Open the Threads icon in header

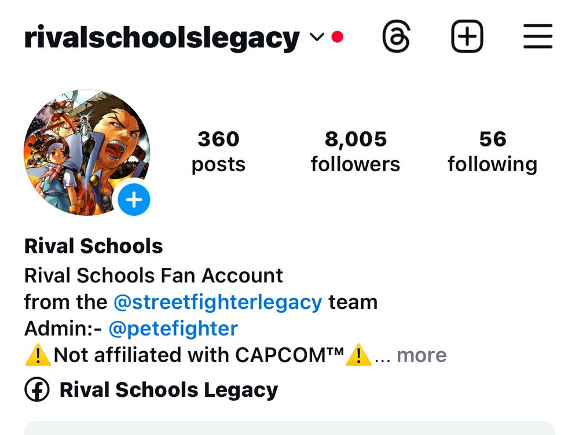pyautogui.click(x=396, y=36)
